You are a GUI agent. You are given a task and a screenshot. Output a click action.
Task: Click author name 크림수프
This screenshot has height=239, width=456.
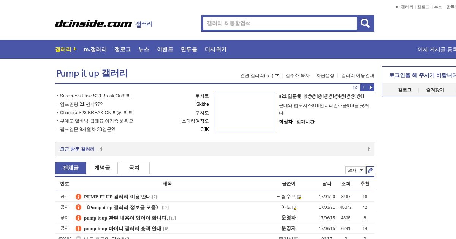point(286,197)
